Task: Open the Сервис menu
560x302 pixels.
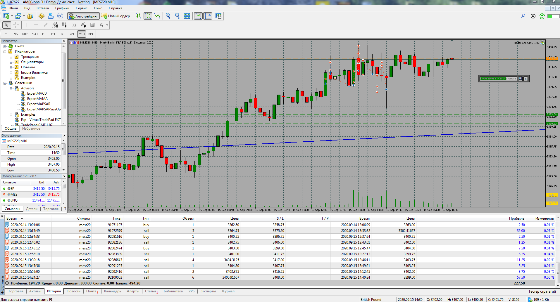Action: click(x=82, y=8)
